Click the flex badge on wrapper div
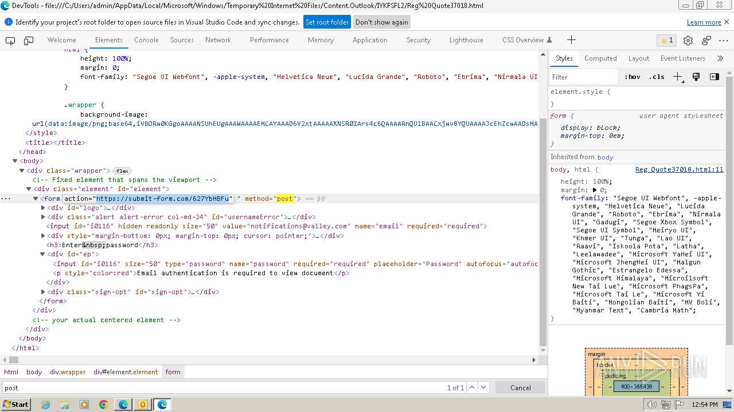The width and height of the screenshot is (734, 412). click(122, 171)
